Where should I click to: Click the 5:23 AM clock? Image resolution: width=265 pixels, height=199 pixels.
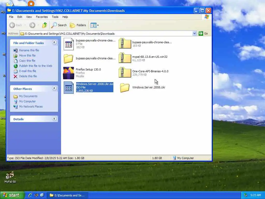255,195
